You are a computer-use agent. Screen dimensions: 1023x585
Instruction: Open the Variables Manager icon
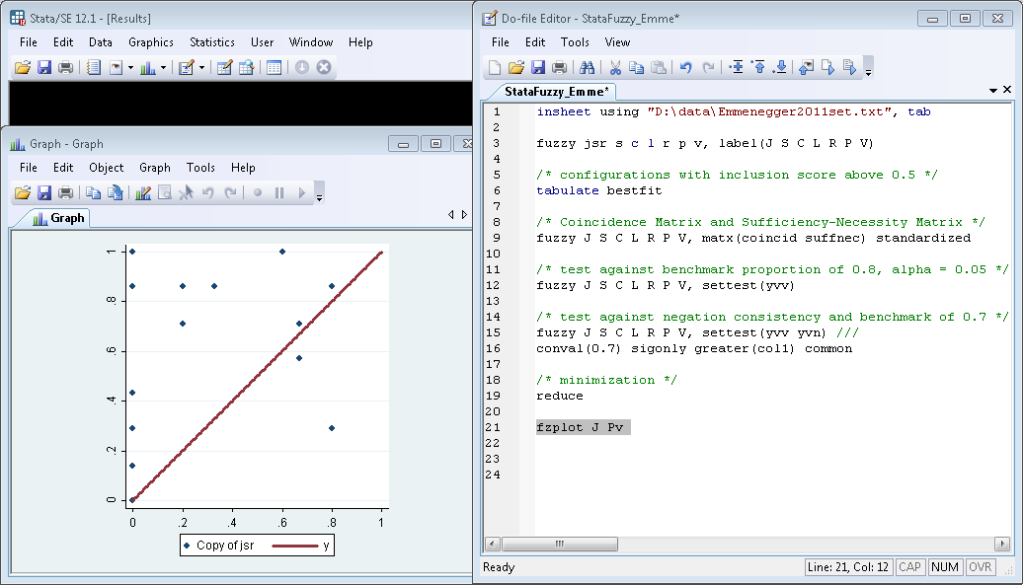tap(274, 68)
